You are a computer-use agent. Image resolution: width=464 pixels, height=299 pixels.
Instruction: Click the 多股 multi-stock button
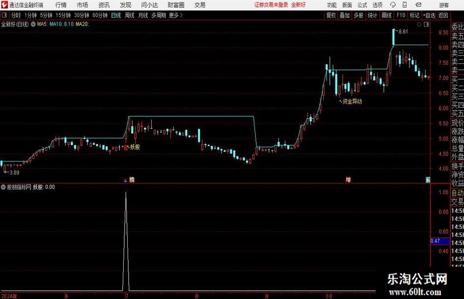[x=358, y=15]
